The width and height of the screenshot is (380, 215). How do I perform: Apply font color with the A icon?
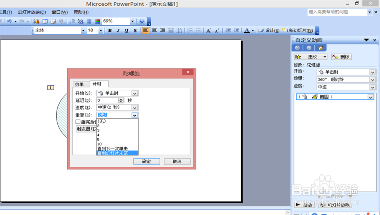[247, 30]
